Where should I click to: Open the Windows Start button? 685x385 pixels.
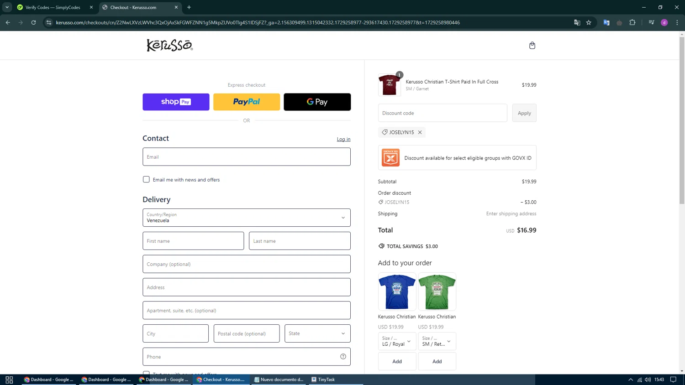(x=9, y=380)
